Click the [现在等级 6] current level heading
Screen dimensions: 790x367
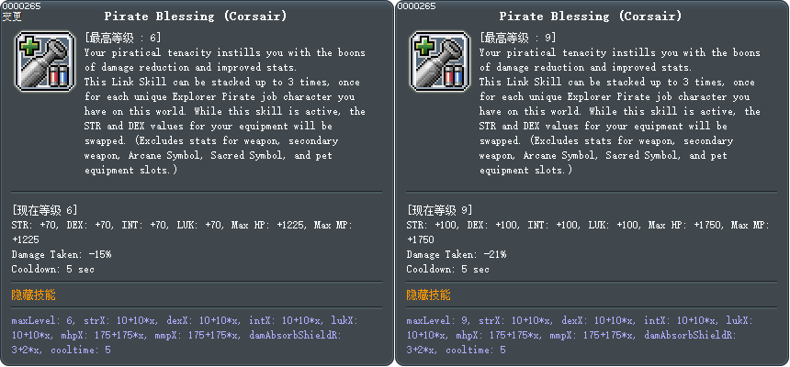tap(45, 210)
